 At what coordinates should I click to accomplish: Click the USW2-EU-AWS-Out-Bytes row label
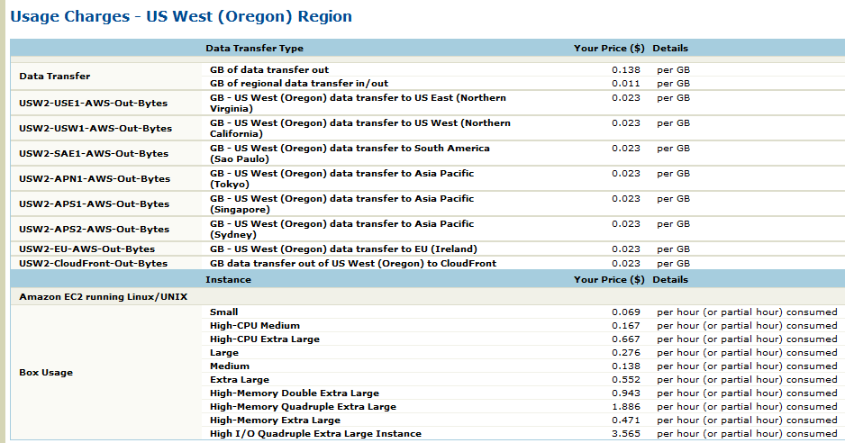(86, 249)
